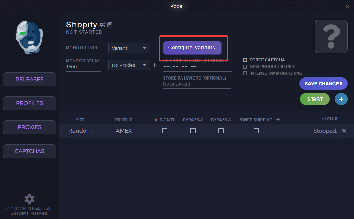The width and height of the screenshot is (354, 219).
Task: Click the blue plus add task button
Action: [x=341, y=99]
